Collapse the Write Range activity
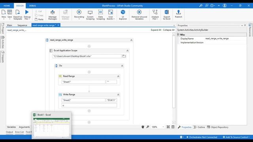This screenshot has width=253, height=142. tap(118, 95)
